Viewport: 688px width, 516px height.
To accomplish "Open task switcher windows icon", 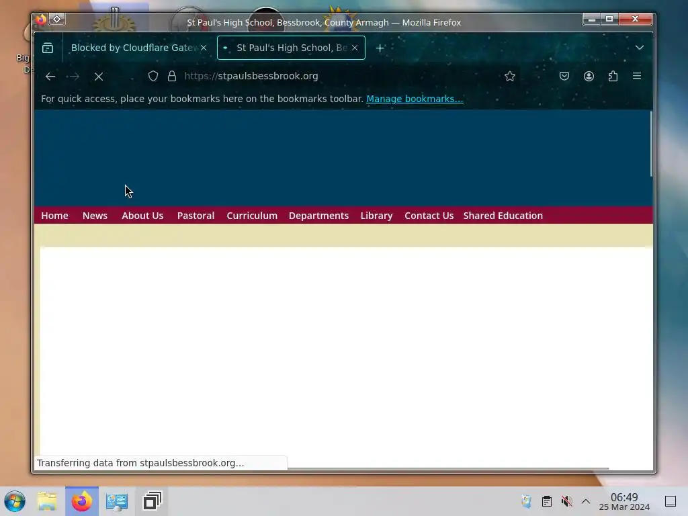I will pyautogui.click(x=153, y=501).
